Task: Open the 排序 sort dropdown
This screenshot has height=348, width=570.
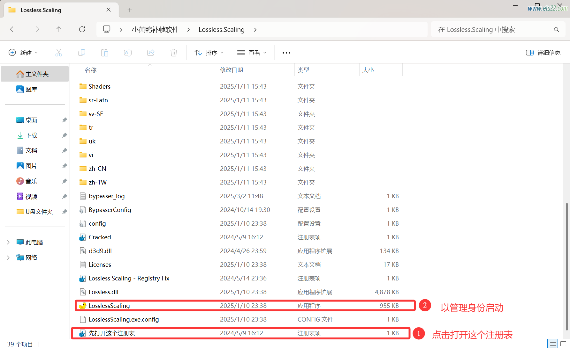Action: [209, 53]
